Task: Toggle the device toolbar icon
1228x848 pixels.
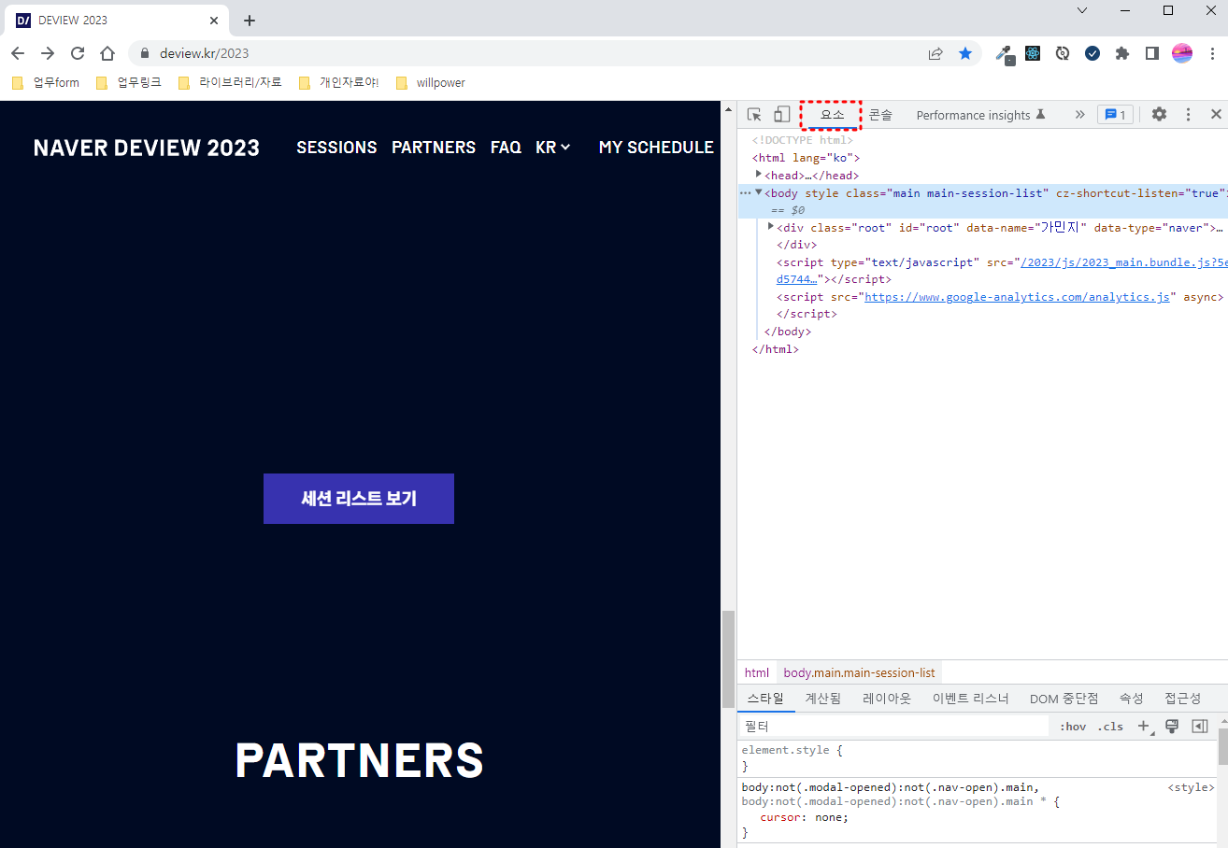Action: [782, 114]
